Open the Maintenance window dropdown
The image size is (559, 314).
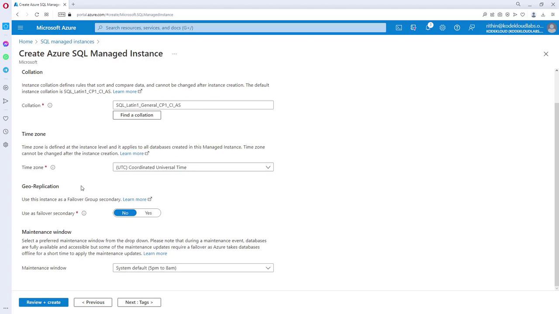click(193, 268)
